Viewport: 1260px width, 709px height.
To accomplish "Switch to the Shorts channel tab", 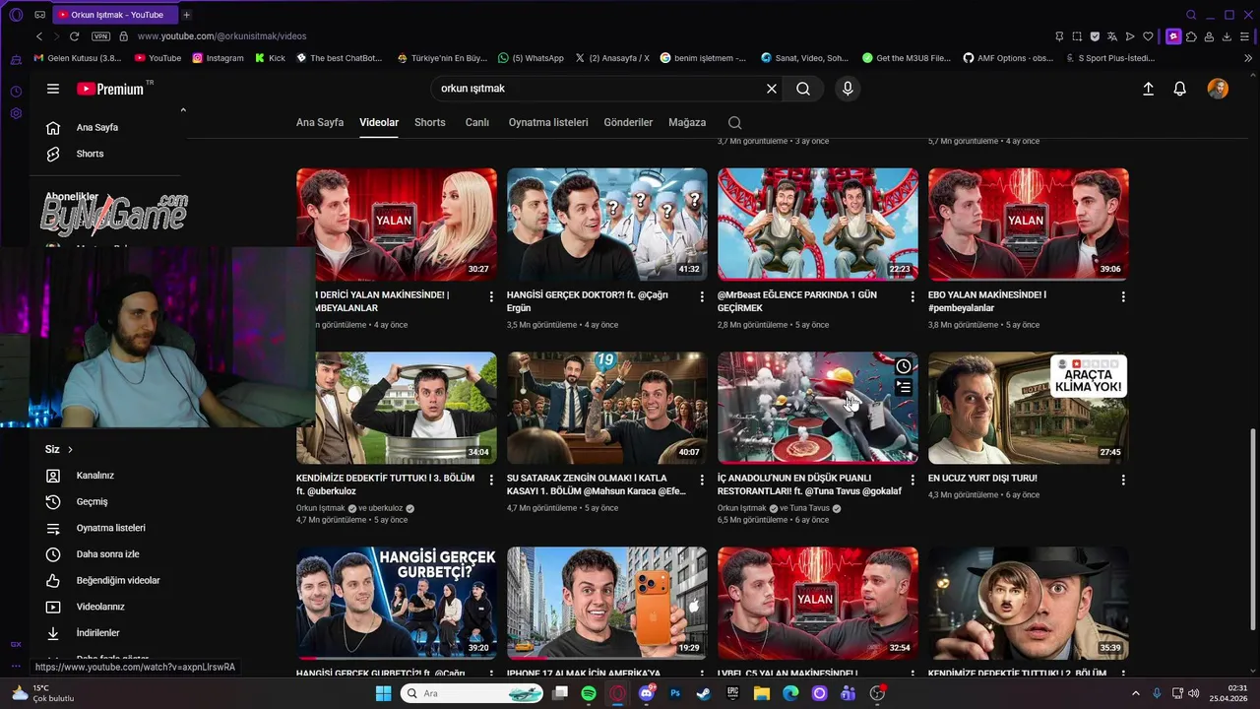I will (x=430, y=122).
